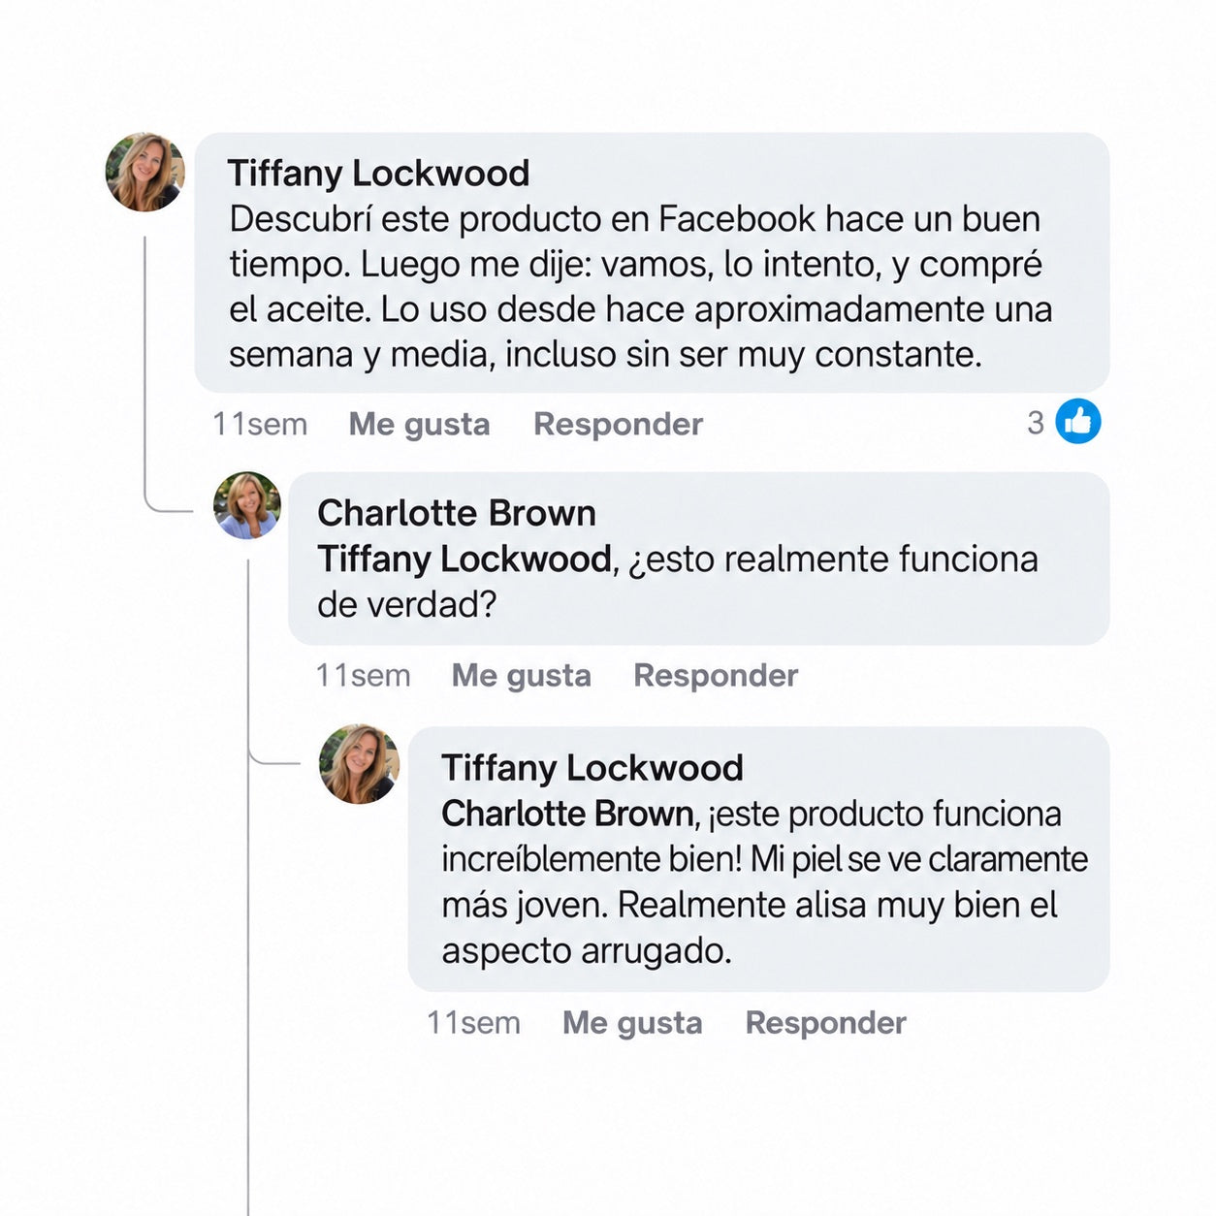Image resolution: width=1216 pixels, height=1216 pixels.
Task: Click the bold Charlotte Brown mention in Tiffany's reply
Action: [568, 814]
